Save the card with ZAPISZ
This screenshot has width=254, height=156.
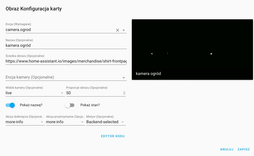click(x=244, y=149)
